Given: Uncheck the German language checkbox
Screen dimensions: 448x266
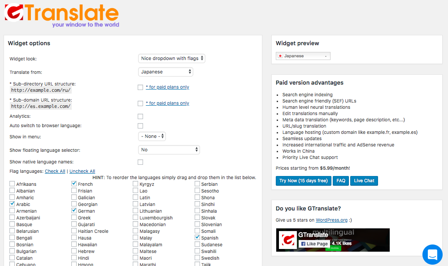Looking at the screenshot, I should [74, 210].
